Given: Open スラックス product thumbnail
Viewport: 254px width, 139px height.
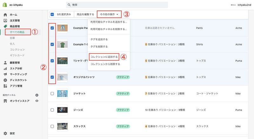Looking at the screenshot, I should 62,126.
